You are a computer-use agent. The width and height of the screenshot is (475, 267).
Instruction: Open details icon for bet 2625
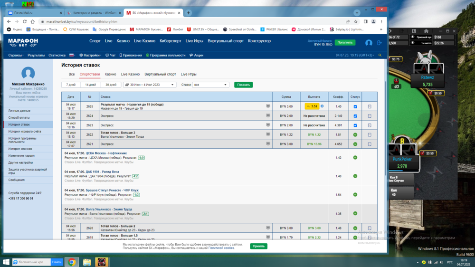[x=370, y=106]
